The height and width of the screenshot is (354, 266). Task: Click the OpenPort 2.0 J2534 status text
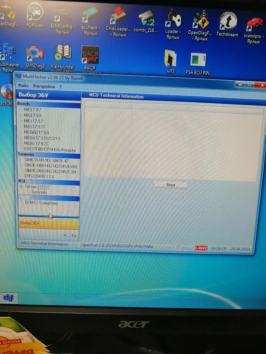(117, 246)
